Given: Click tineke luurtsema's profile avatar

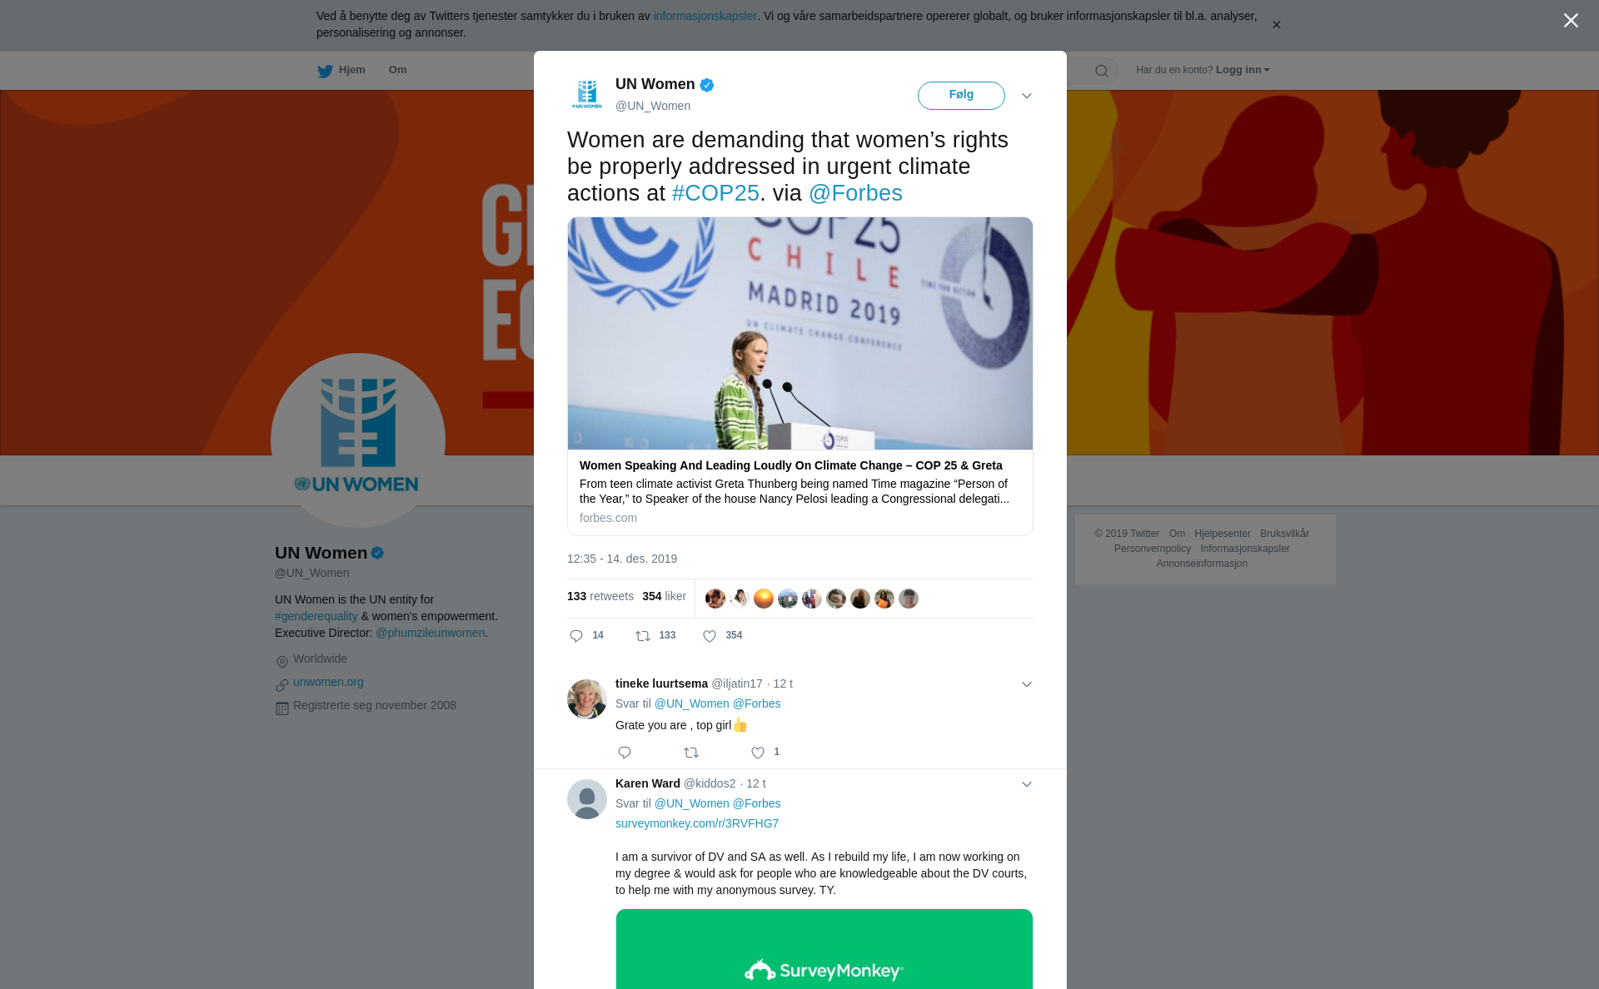Looking at the screenshot, I should pyautogui.click(x=587, y=699).
